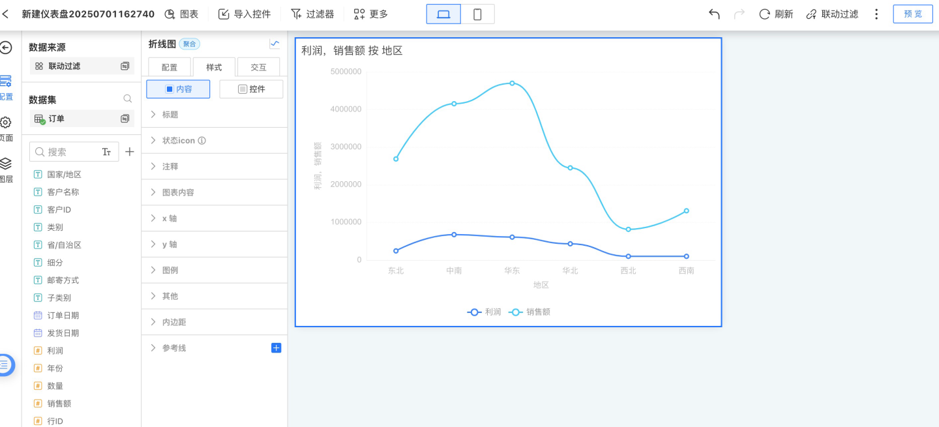Switch to mobile layout view icon
This screenshot has width=939, height=427.
pyautogui.click(x=477, y=14)
